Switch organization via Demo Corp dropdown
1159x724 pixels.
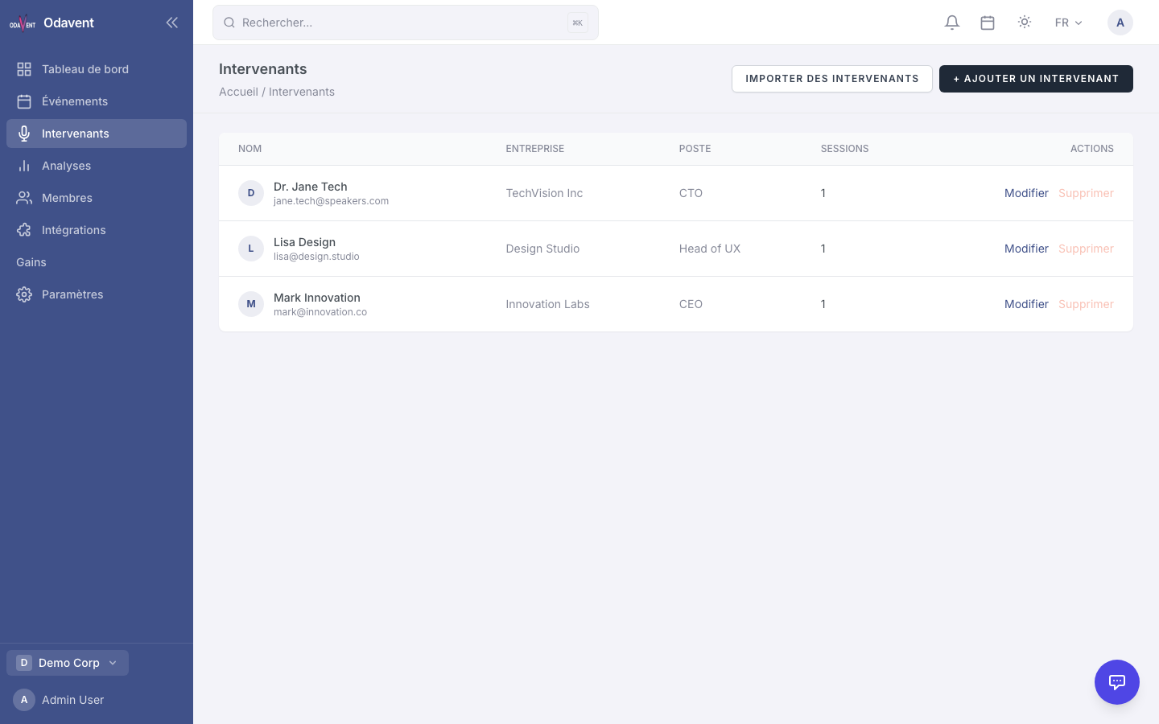[x=68, y=663]
